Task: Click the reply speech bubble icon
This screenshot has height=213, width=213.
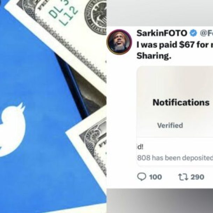Action: point(142,177)
